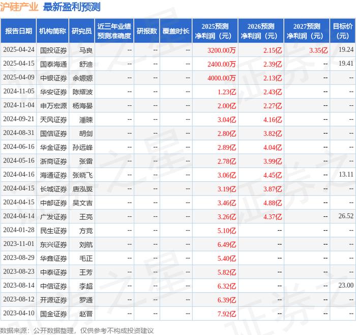Click the 2.78亿 forecast value
The image size is (356, 335).
(227, 161)
